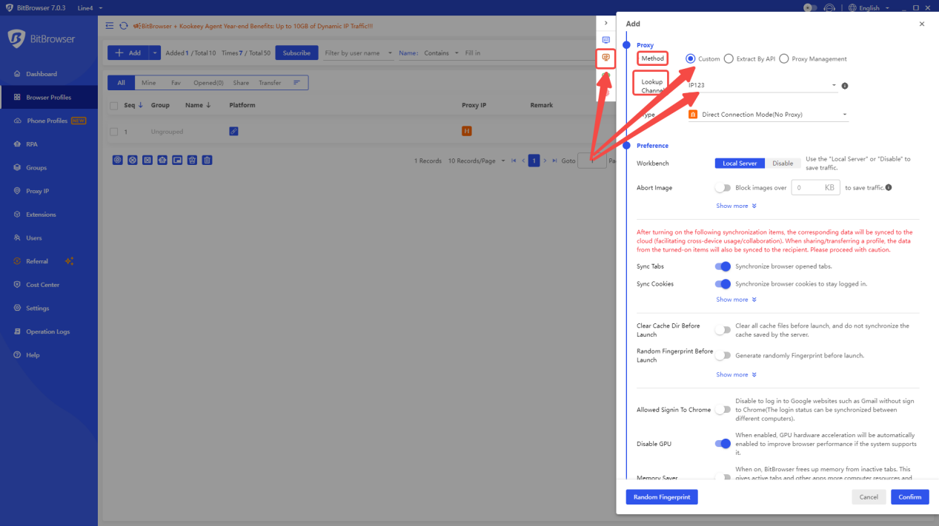This screenshot has width=939, height=526.
Task: Click the orange H proxy icon in row 1
Action: tap(466, 131)
